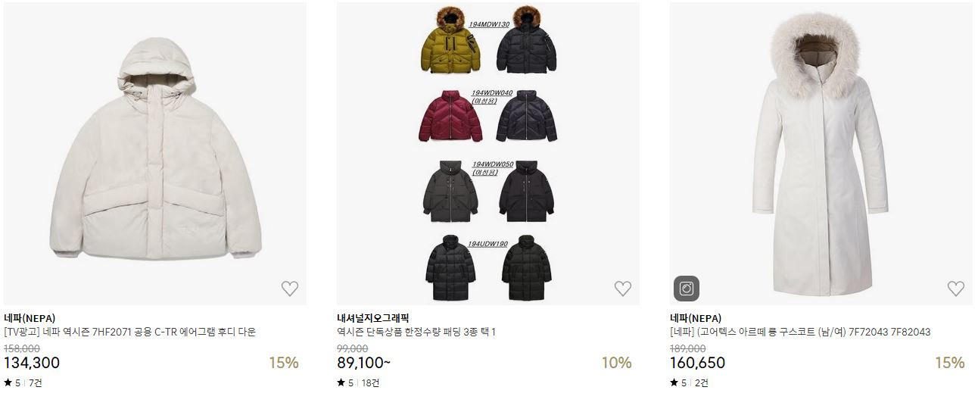This screenshot has width=978, height=409.
Task: Open the 고어텍스 아르떼 롱 구스코트 title
Action: click(800, 332)
